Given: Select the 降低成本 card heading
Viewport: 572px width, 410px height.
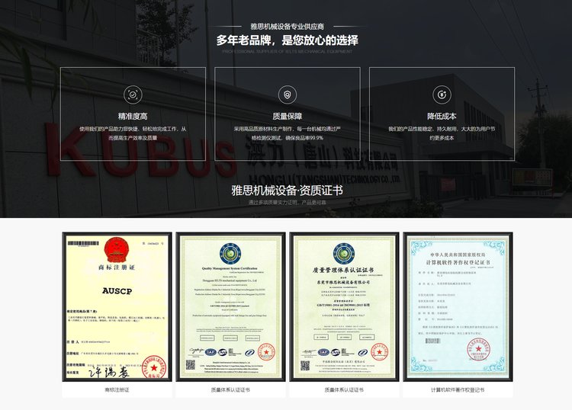Looking at the screenshot, I should pos(442,117).
